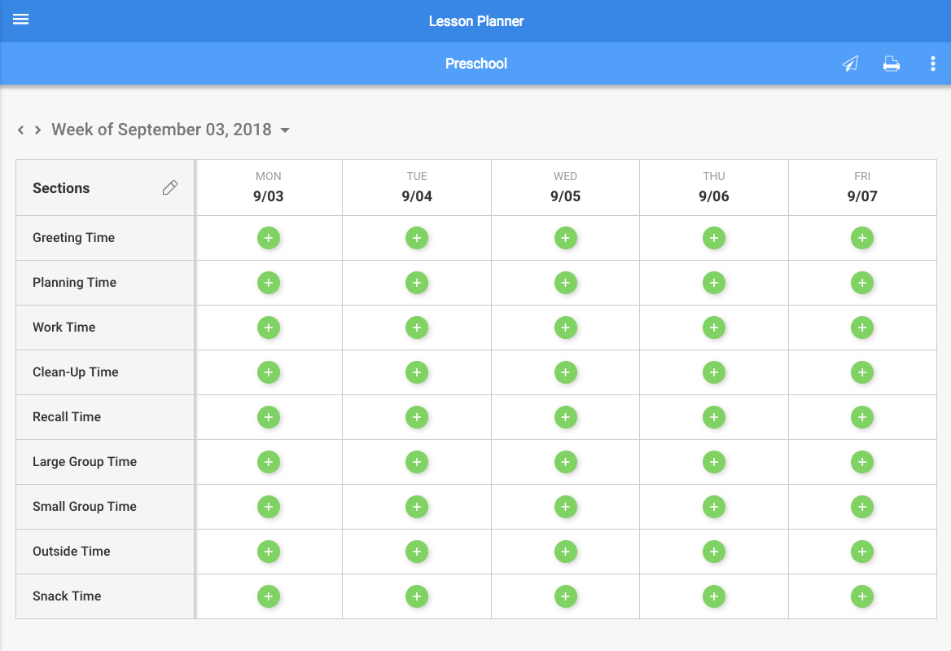Add Work Time activity for Friday 9/07
The width and height of the screenshot is (951, 651).
(x=861, y=328)
